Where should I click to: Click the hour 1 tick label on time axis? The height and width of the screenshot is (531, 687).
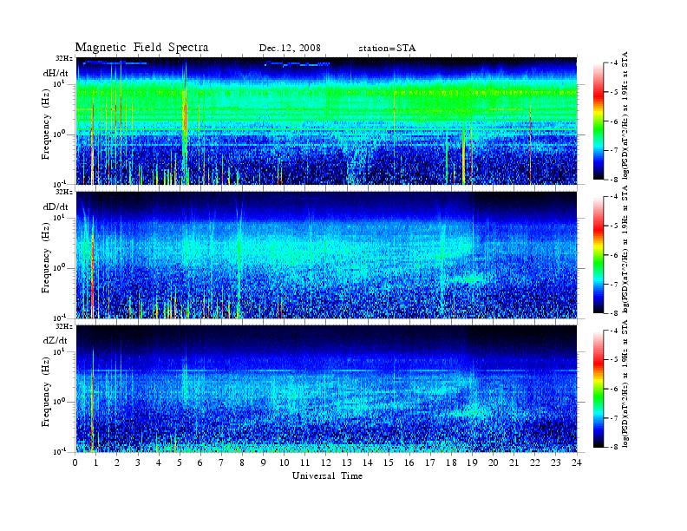click(96, 462)
